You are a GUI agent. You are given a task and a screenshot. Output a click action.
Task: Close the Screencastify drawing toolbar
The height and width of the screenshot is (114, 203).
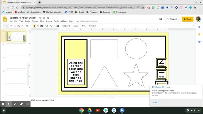[x=28, y=104]
